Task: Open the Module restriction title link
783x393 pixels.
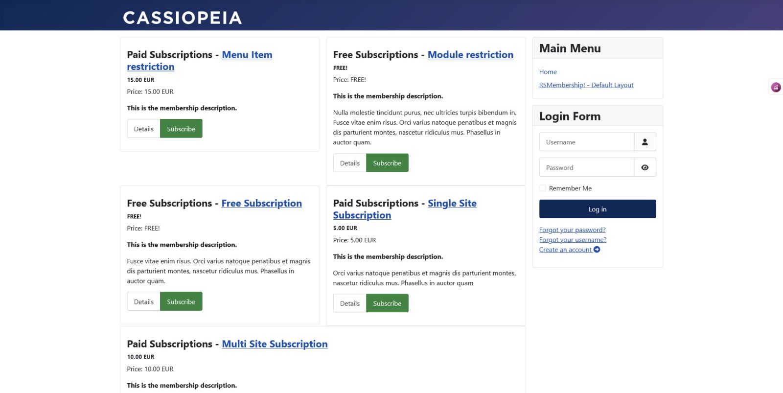Action: [x=470, y=55]
